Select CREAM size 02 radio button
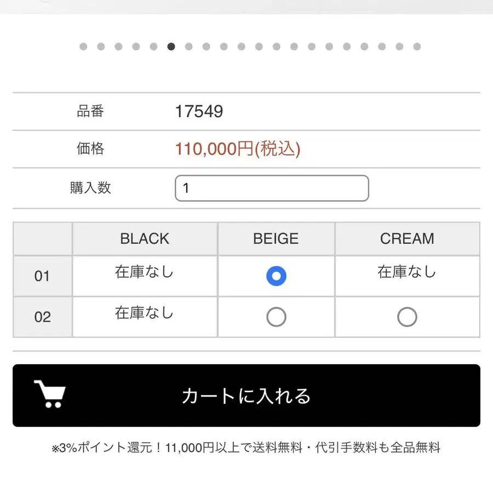Image resolution: width=493 pixels, height=493 pixels. tap(407, 317)
